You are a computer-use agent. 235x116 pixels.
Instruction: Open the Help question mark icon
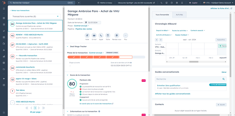172,3
